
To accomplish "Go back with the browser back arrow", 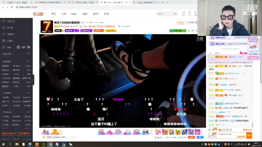I will pyautogui.click(x=3, y=7).
